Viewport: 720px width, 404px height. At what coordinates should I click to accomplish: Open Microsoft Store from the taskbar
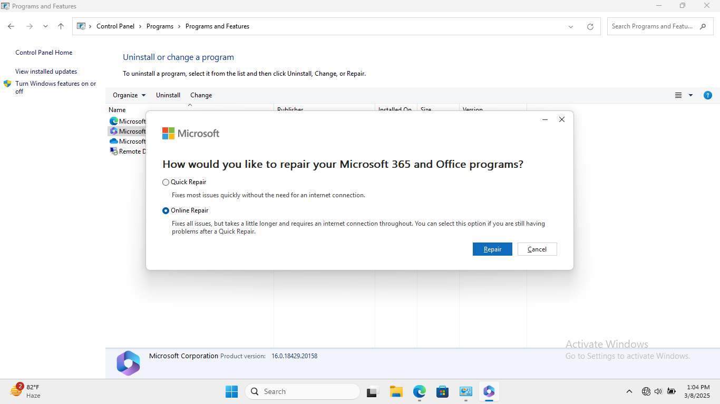[x=443, y=391]
